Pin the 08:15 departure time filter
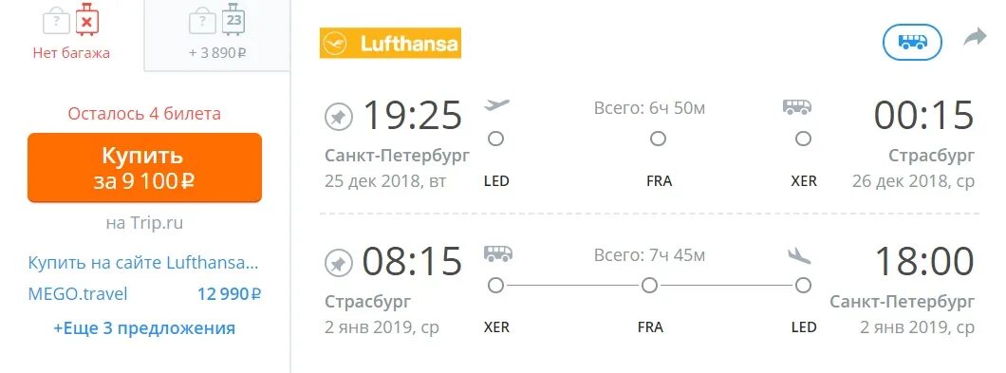Viewport: 1006px width, 373px height. tap(337, 263)
